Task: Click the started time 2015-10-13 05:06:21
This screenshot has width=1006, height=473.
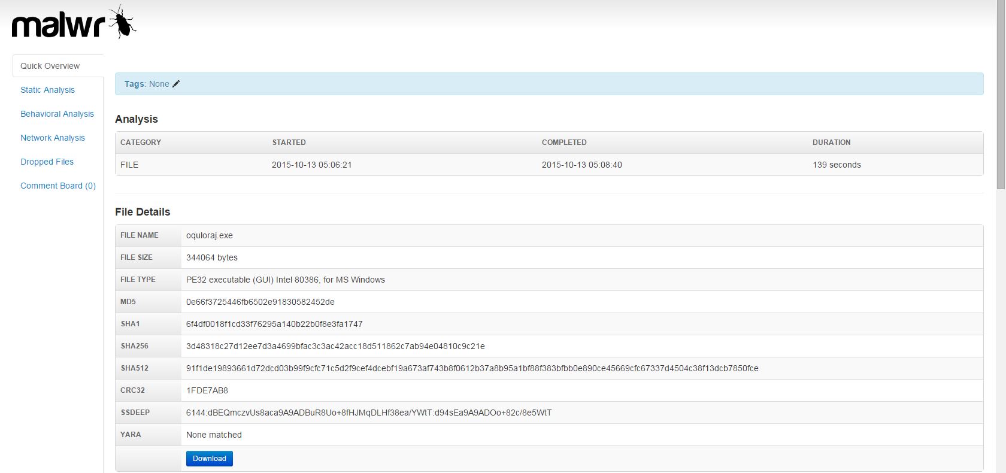Action: 312,165
